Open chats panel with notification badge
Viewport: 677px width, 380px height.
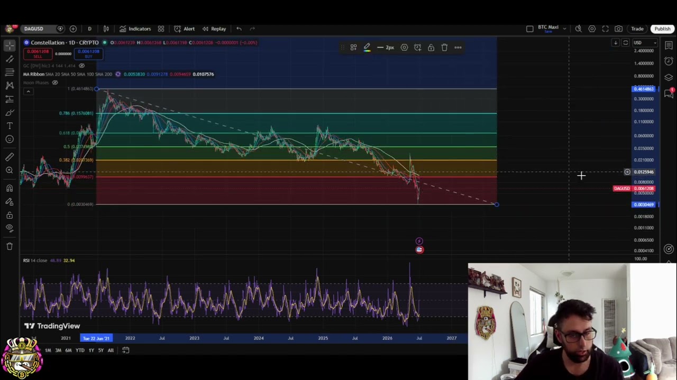click(669, 93)
